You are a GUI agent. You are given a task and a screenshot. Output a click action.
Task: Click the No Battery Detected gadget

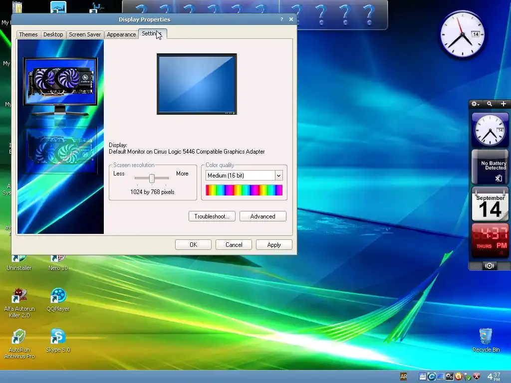click(490, 167)
